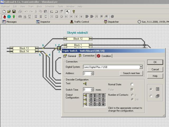Open the Inspector window

tap(43, 22)
